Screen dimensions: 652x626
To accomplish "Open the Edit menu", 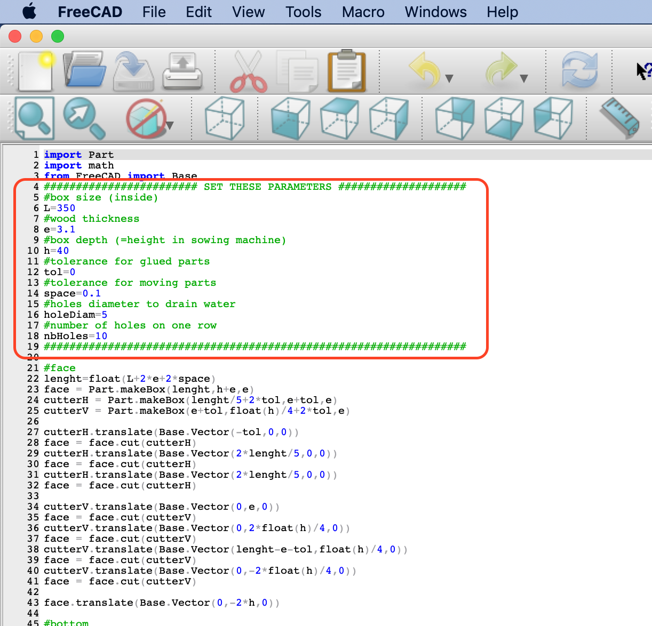I will (x=199, y=12).
